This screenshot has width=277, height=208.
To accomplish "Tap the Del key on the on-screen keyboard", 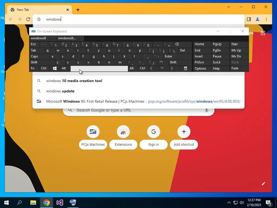I will pyautogui.click(x=185, y=50).
